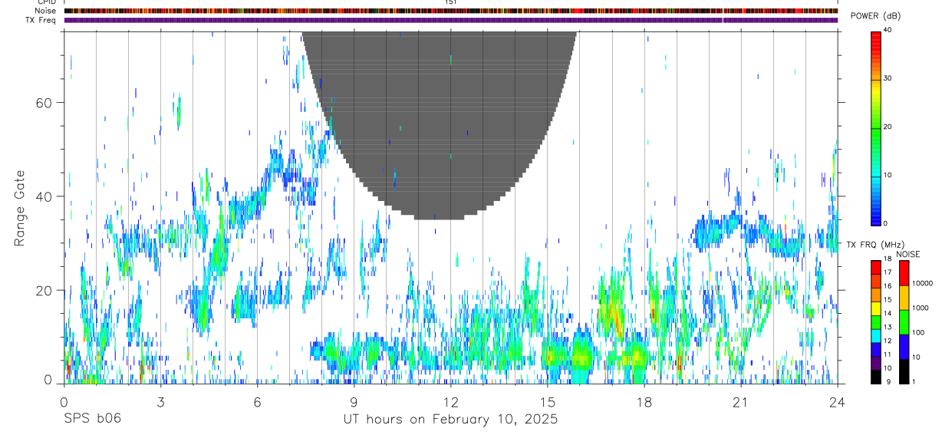
Task: Pick the yellow segment of TX FRQ bar
Action: [875, 308]
